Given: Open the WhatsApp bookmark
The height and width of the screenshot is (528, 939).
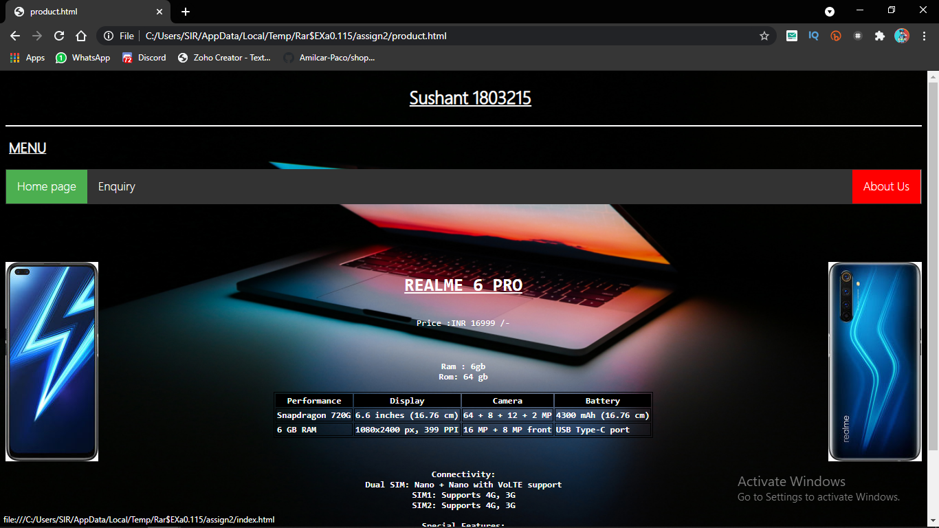Looking at the screenshot, I should pyautogui.click(x=83, y=58).
